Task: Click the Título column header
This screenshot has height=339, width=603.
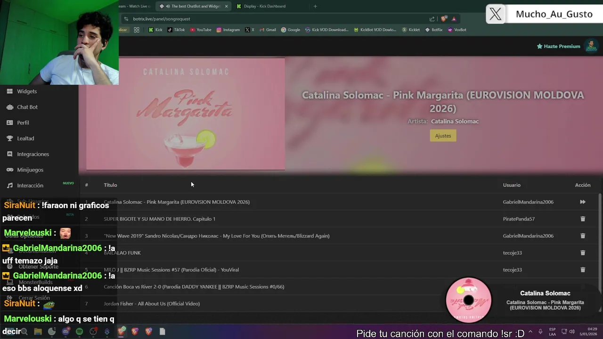Action: point(110,185)
